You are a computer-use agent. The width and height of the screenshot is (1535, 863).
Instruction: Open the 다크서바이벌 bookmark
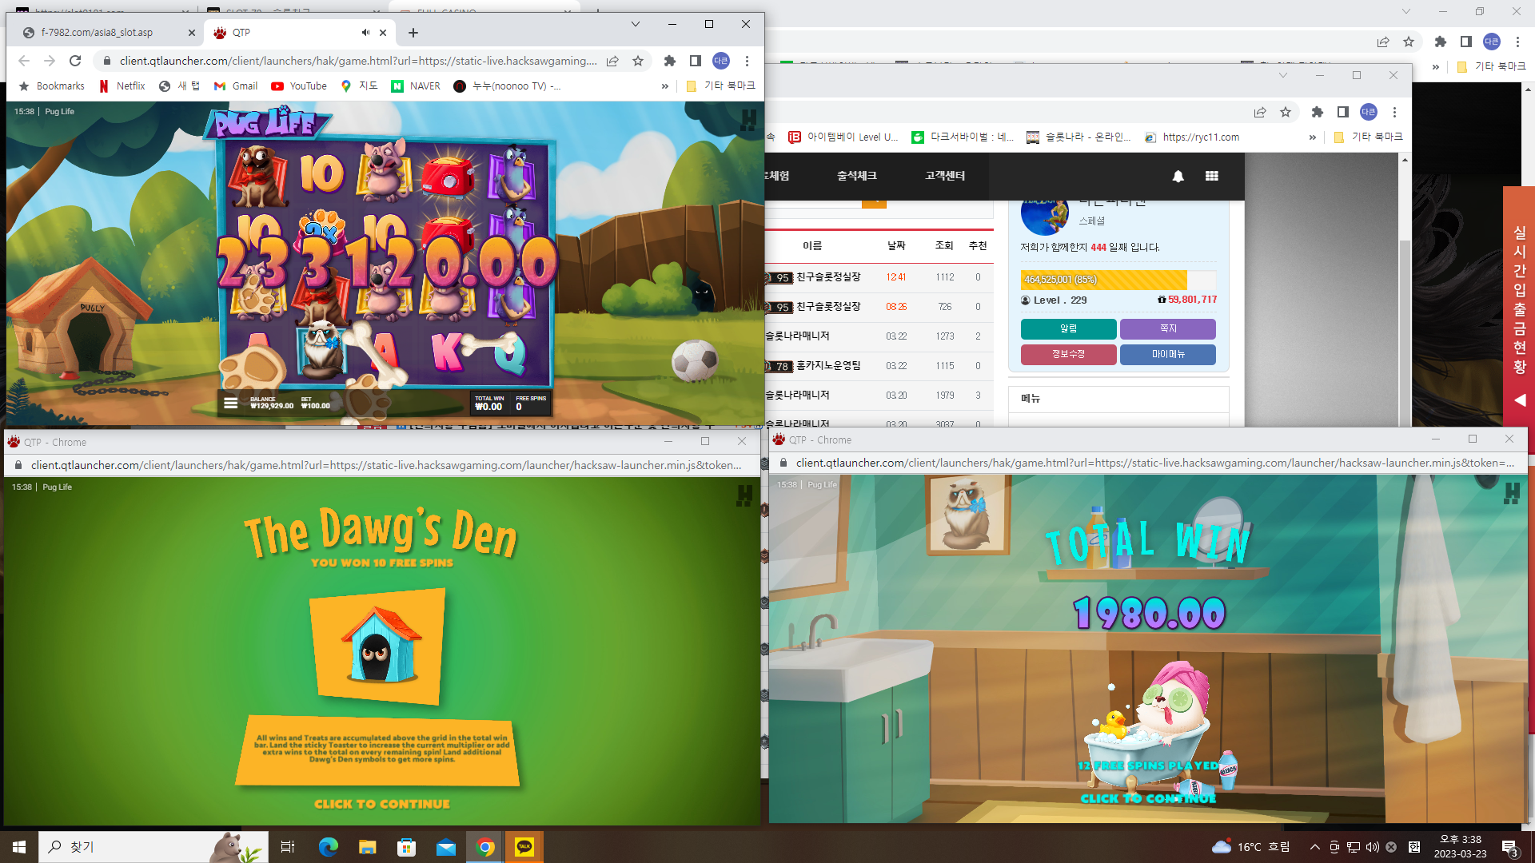click(963, 137)
